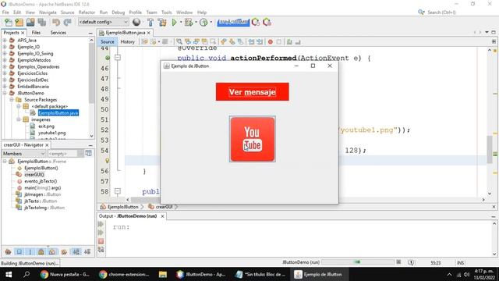The height and width of the screenshot is (281, 499).
Task: Toggle Sort by Name in Navigator
Action: point(76,251)
